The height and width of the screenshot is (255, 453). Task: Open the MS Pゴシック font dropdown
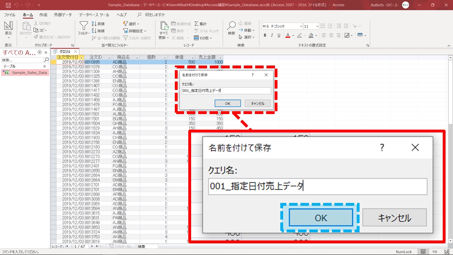tap(301, 26)
